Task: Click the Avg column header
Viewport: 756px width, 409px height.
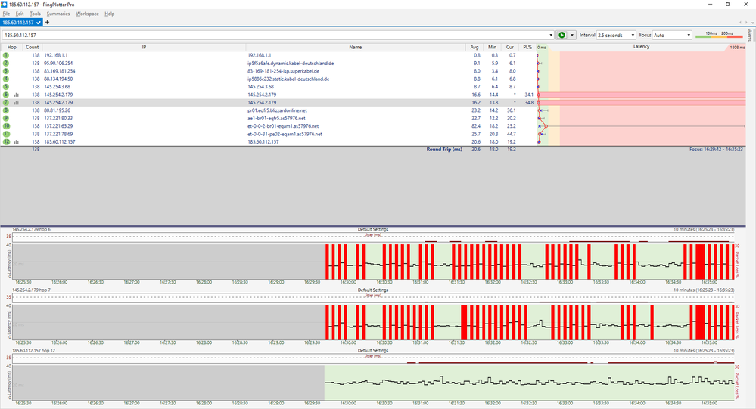Action: pyautogui.click(x=474, y=47)
